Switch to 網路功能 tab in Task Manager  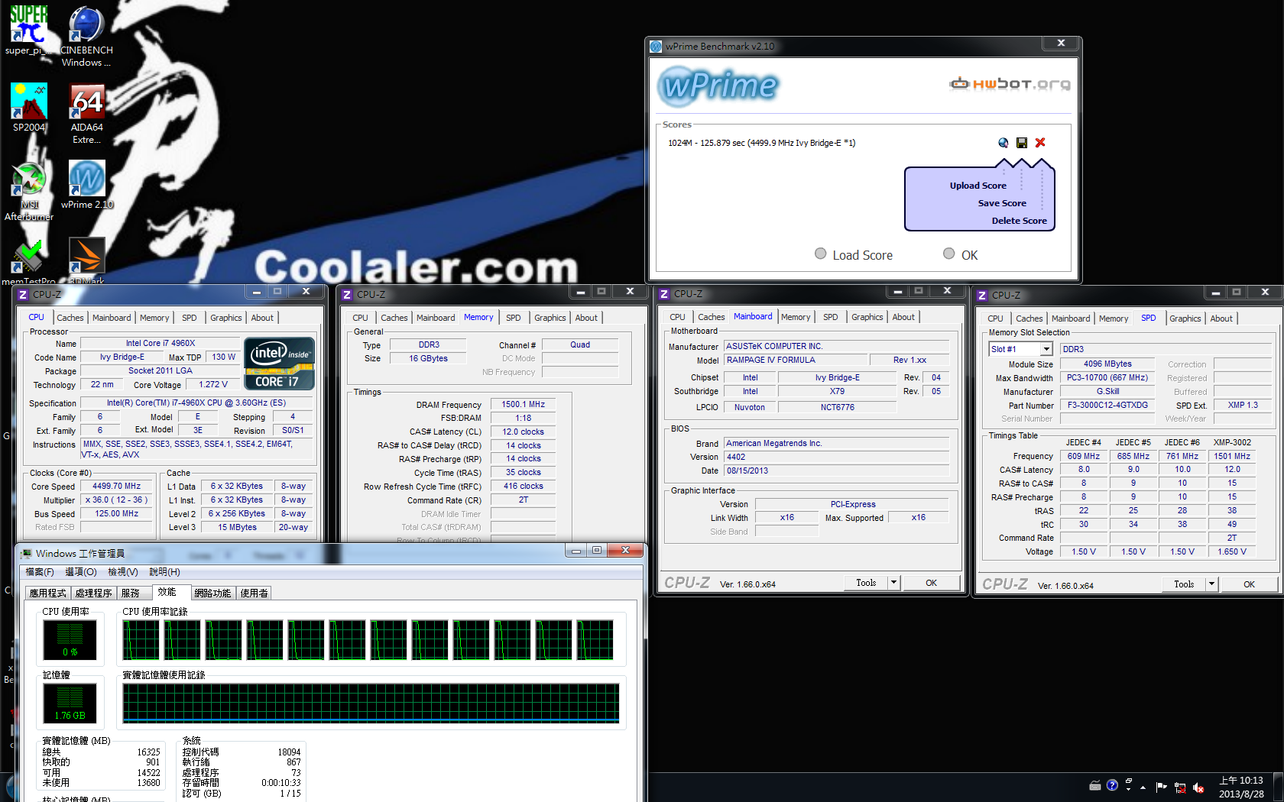tap(212, 593)
